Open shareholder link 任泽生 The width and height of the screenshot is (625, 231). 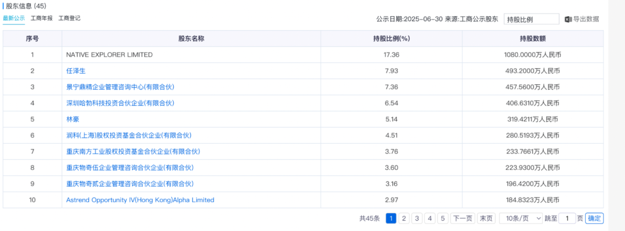tap(76, 71)
